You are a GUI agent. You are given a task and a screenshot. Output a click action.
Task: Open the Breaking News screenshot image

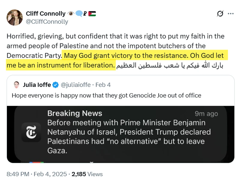(121, 134)
